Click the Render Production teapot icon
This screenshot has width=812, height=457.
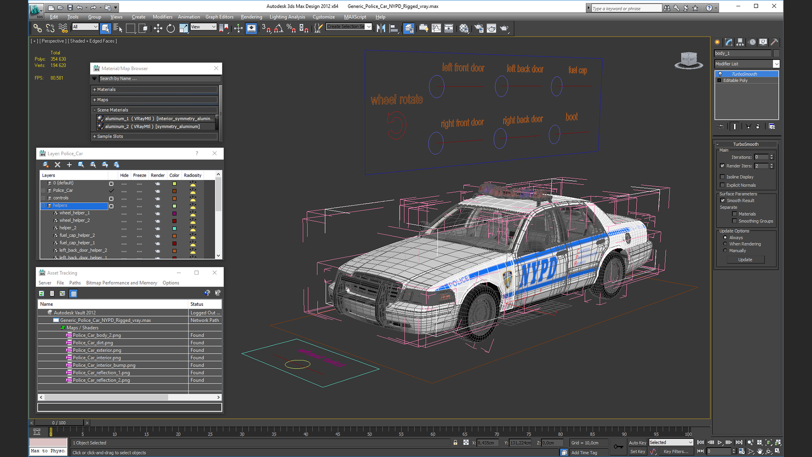504,28
